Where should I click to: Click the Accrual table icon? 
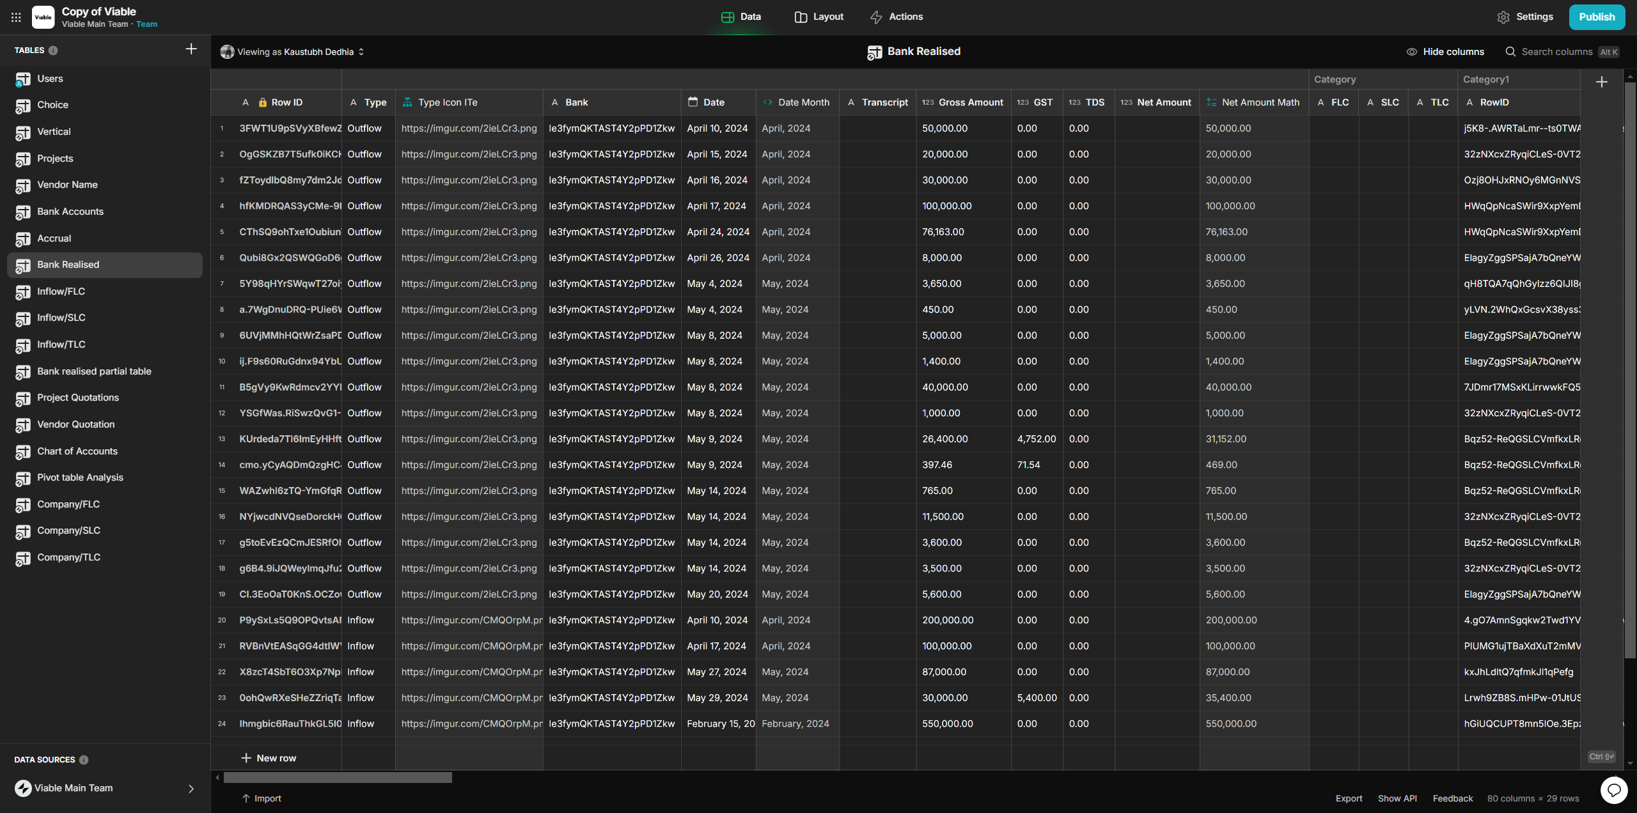tap(23, 239)
